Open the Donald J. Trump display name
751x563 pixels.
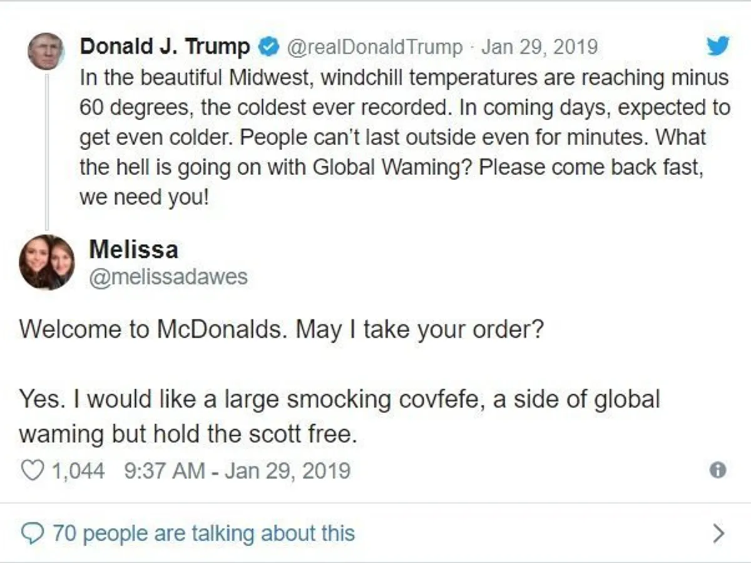point(165,47)
